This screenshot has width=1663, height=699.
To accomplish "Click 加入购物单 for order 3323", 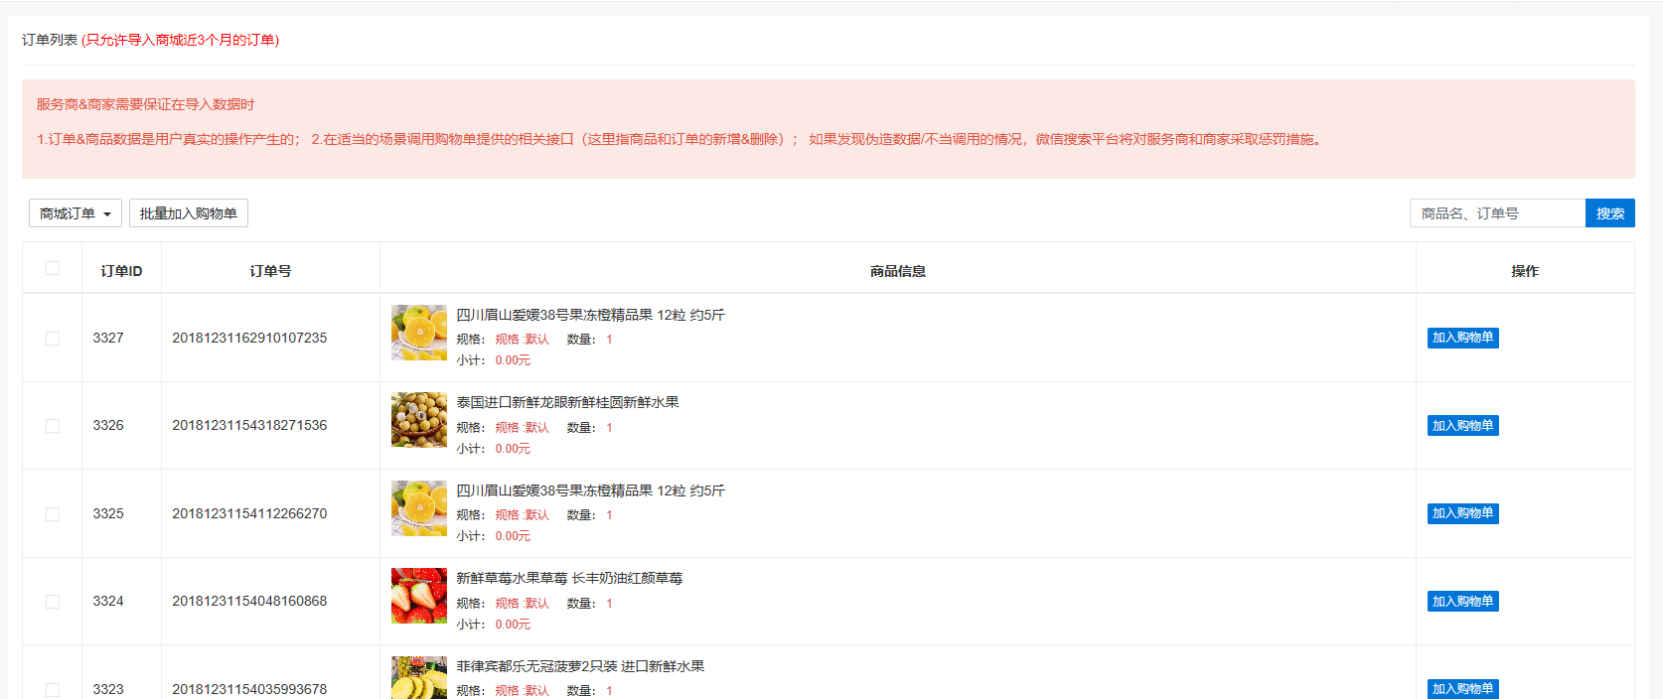I will [x=1462, y=688].
